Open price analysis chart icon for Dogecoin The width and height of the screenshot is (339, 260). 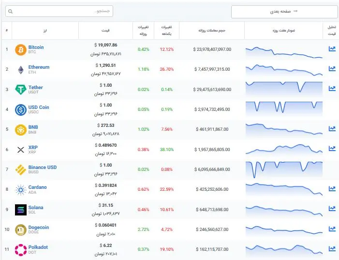click(332, 229)
